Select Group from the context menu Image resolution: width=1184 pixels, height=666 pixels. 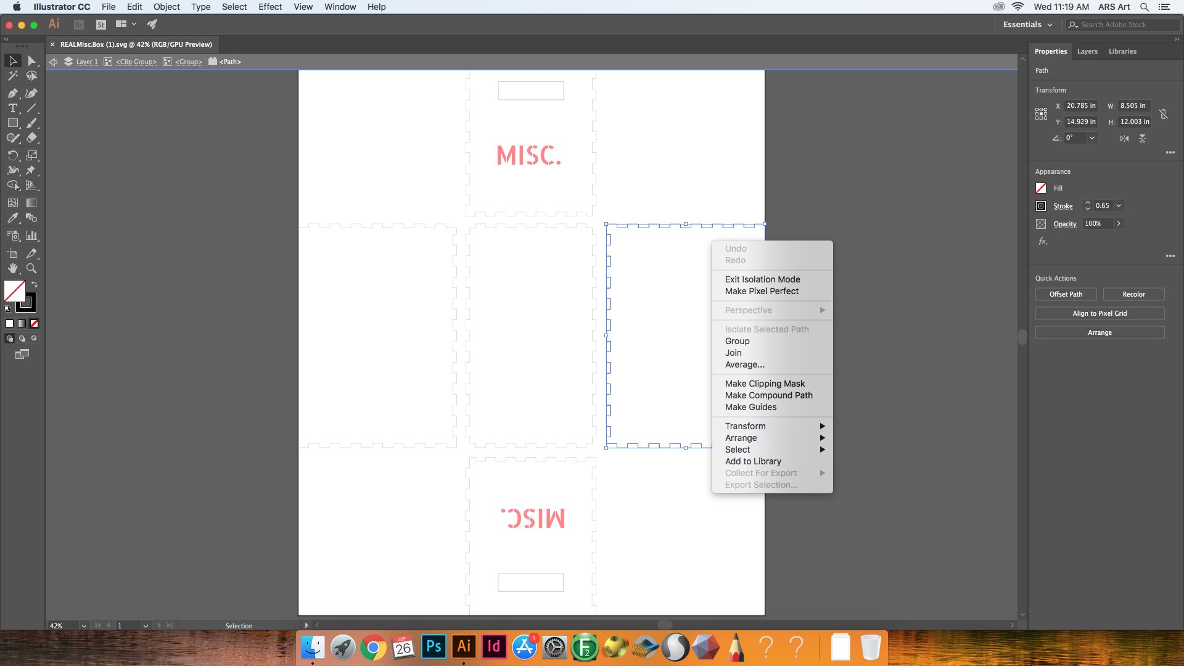pyautogui.click(x=737, y=341)
